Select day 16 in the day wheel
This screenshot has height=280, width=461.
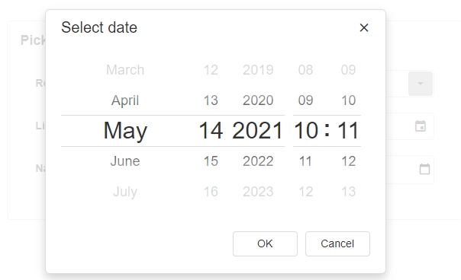pos(211,192)
